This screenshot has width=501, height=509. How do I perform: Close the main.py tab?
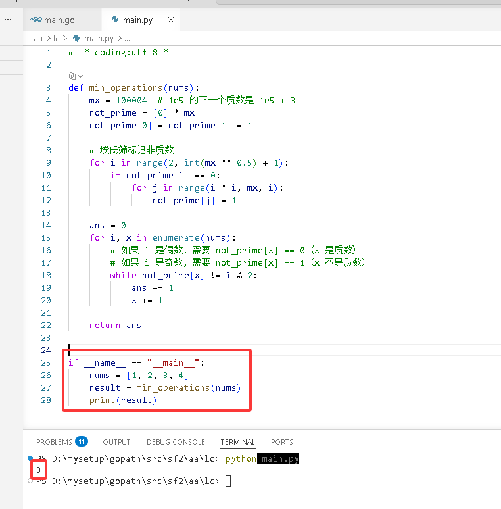(x=171, y=20)
